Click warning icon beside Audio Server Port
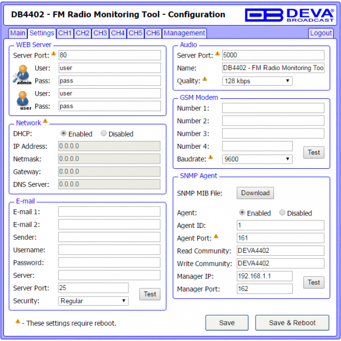Viewport: 341px width, 341px height. (218, 53)
